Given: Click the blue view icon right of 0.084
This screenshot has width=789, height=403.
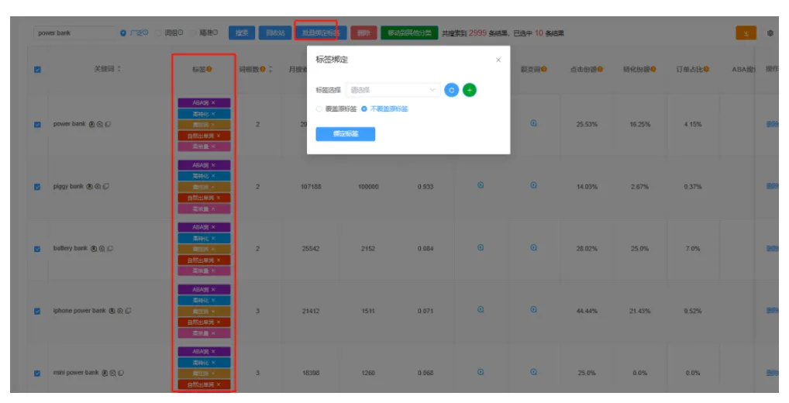Looking at the screenshot, I should click(x=481, y=247).
